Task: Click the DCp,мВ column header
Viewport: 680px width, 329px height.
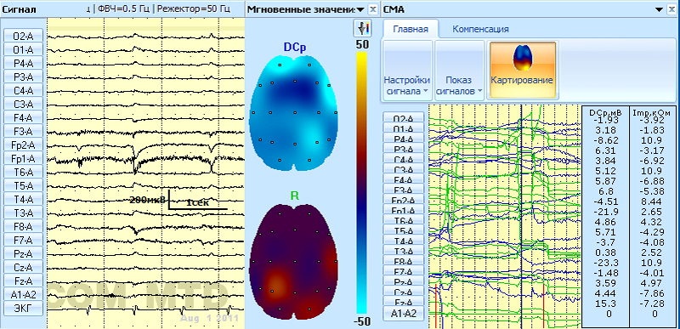Action: coord(604,113)
